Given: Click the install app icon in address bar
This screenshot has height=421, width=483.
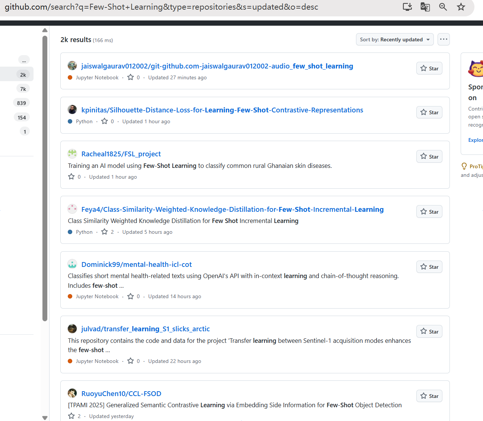Looking at the screenshot, I should (407, 7).
